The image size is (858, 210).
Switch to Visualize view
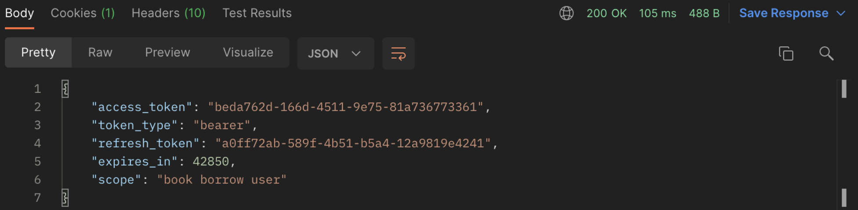pyautogui.click(x=248, y=52)
